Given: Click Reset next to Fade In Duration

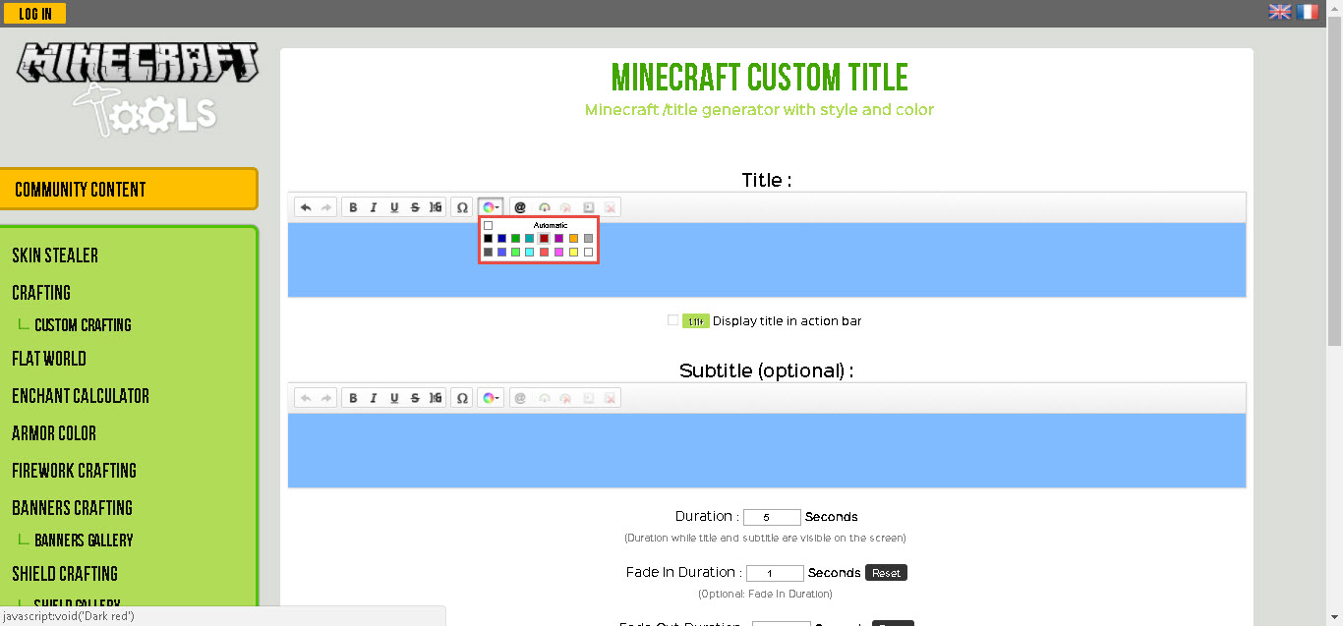Looking at the screenshot, I should coord(886,573).
